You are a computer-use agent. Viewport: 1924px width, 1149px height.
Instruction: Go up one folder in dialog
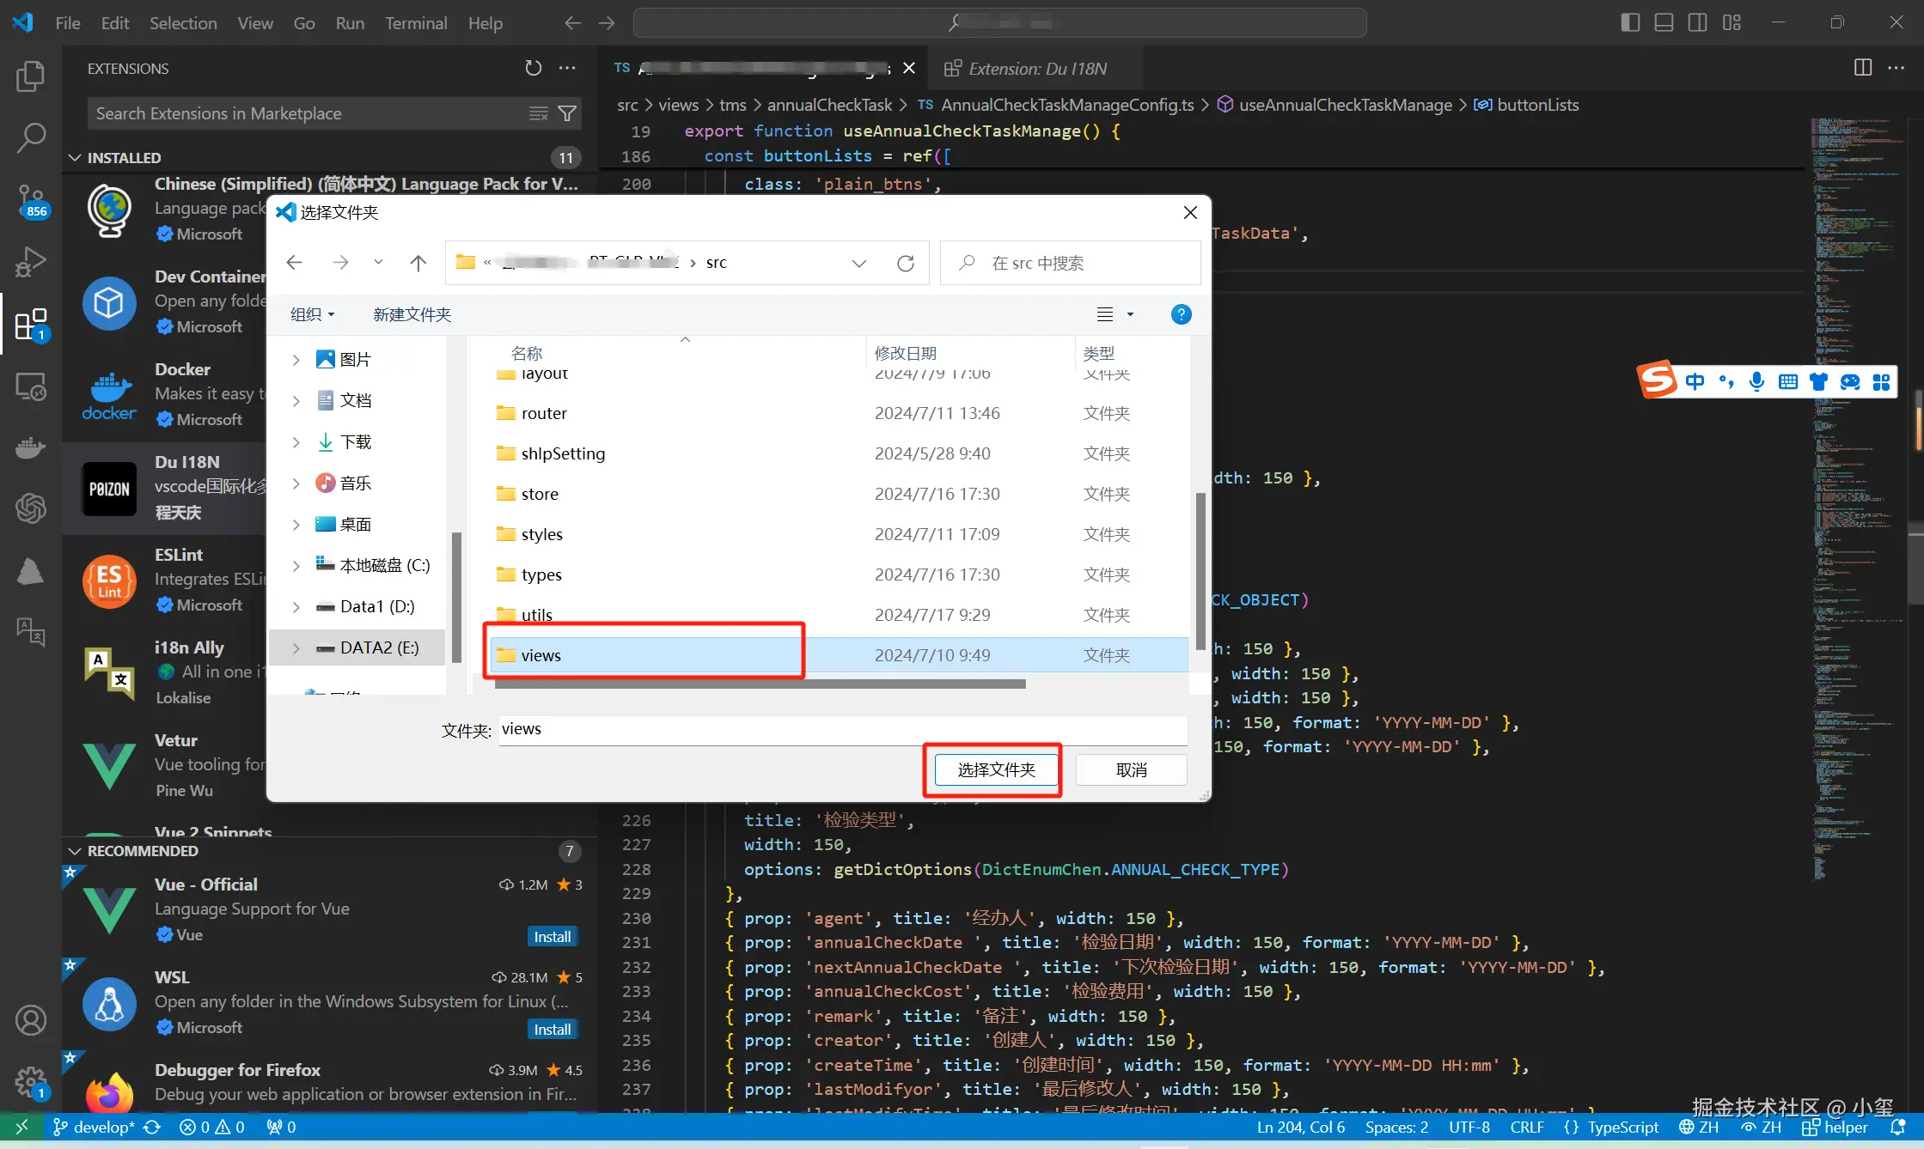click(418, 263)
